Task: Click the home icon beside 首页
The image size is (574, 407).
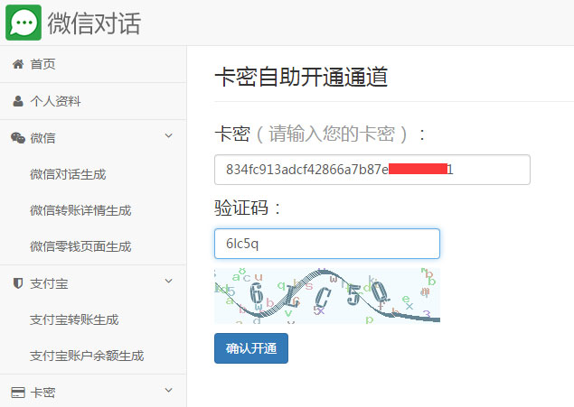Action: coord(17,64)
